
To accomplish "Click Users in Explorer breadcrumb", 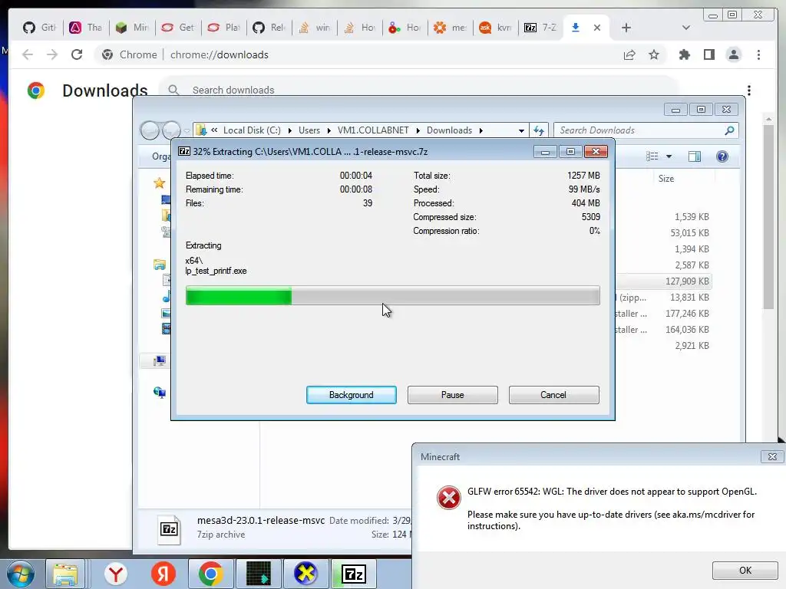I will [x=309, y=130].
